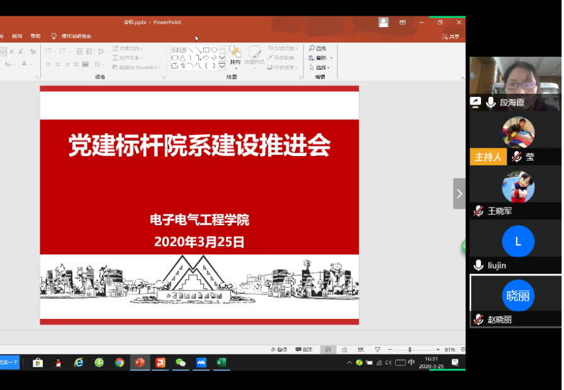Open Quick Styles (快速样式) gallery
Viewport: 564px width, 390px height.
tap(254, 55)
